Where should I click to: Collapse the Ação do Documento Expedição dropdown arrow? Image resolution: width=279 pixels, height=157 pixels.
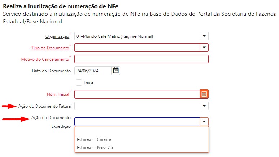pos(204,122)
